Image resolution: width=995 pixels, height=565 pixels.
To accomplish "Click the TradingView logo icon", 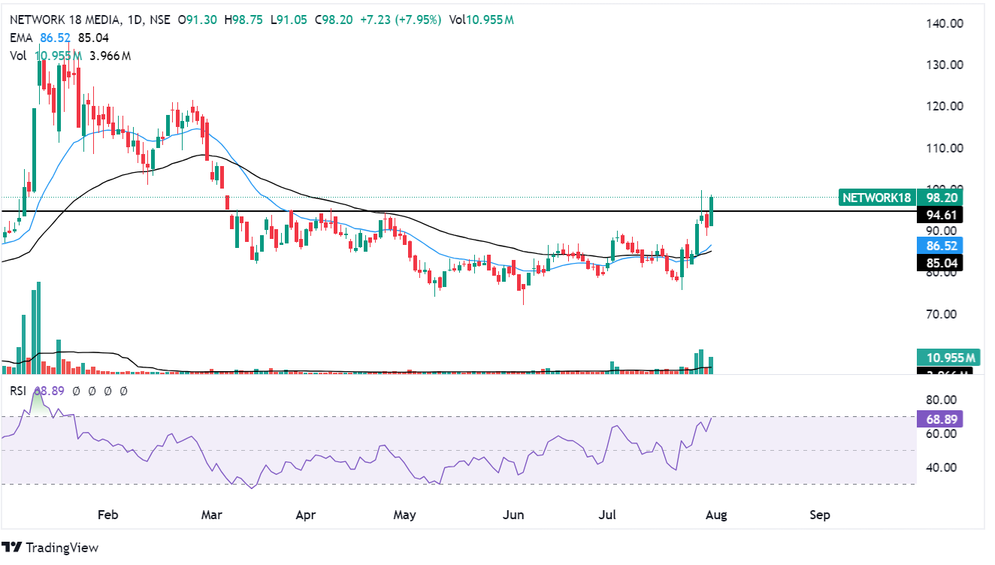I will pyautogui.click(x=11, y=547).
